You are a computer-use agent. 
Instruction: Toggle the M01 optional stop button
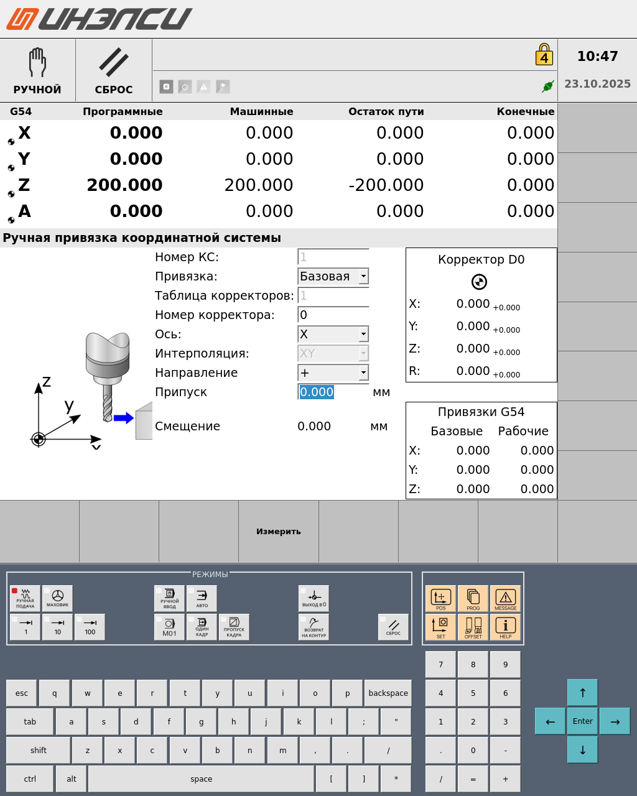pyautogui.click(x=170, y=627)
